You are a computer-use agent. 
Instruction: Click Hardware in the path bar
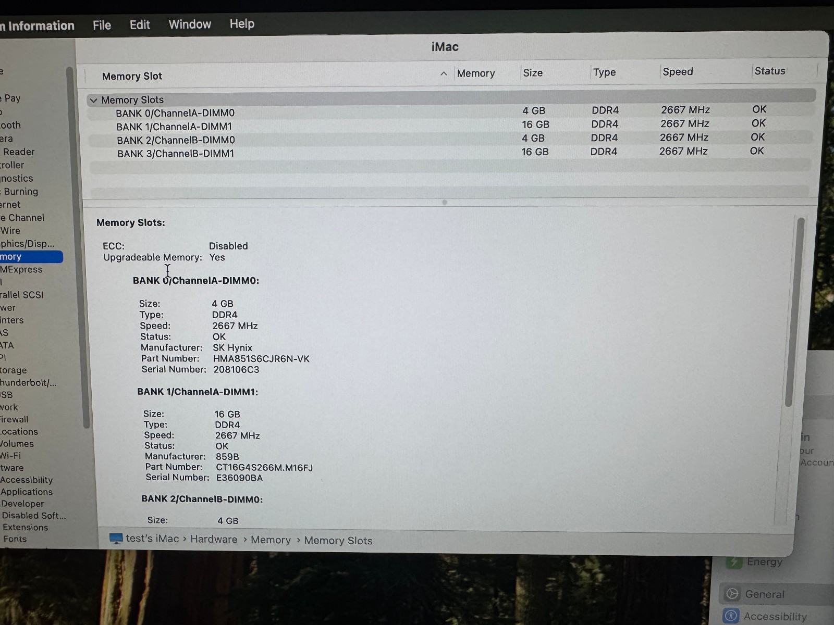(214, 539)
